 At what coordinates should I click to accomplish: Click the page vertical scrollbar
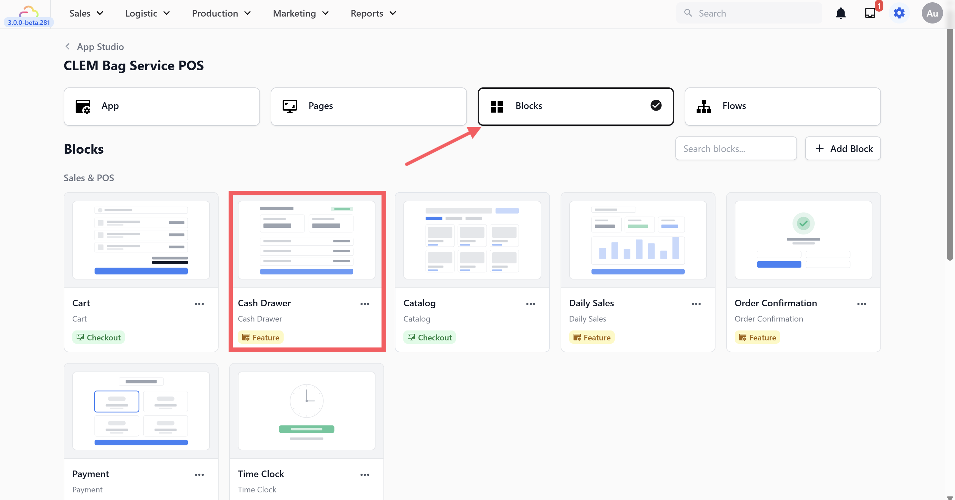(x=949, y=144)
